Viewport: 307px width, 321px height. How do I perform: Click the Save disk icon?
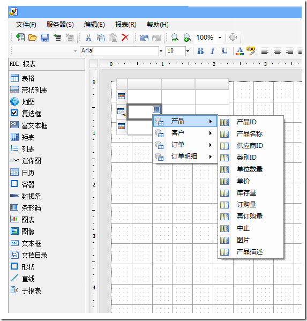click(x=44, y=38)
